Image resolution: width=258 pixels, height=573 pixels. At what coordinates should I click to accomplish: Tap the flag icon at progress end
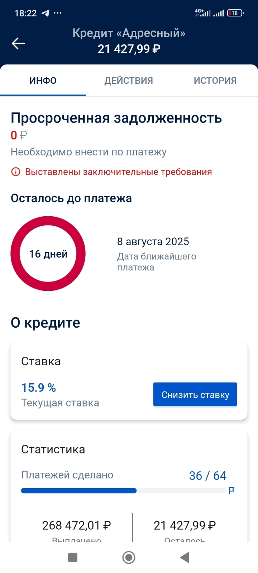pos(231,490)
